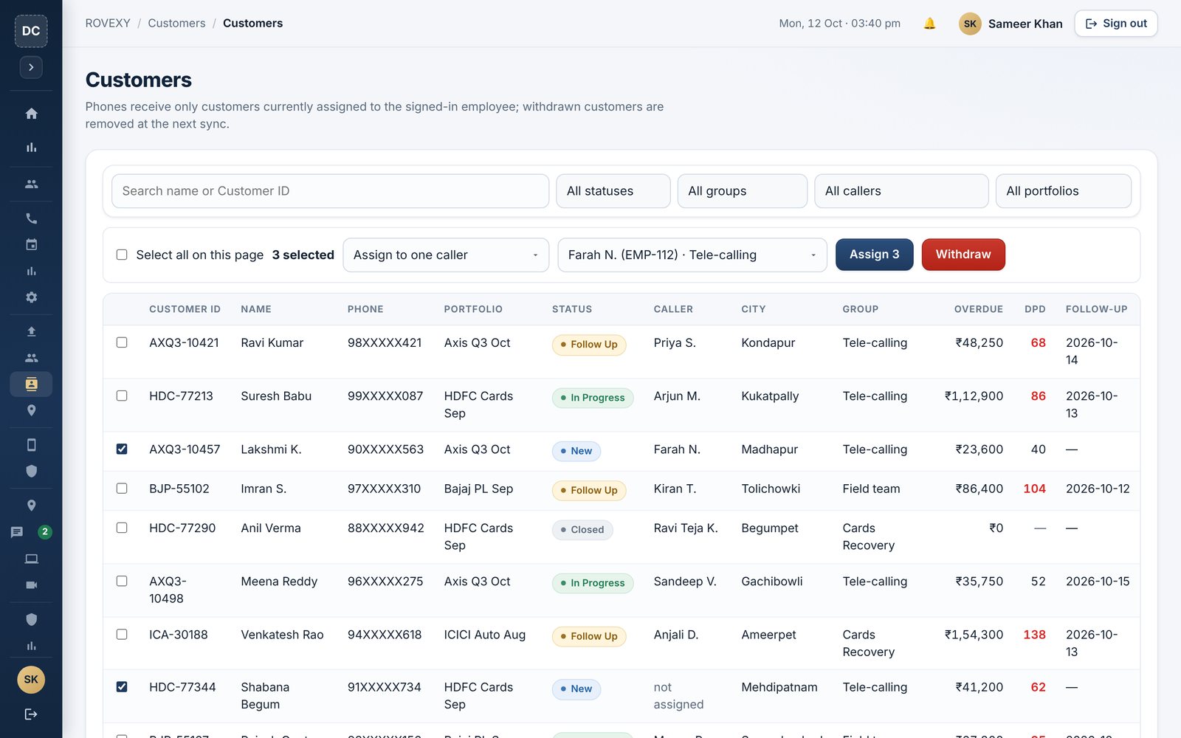Screen dimensions: 1181x738
Task: Click the first Customers breadcrumb link
Action: [176, 24]
